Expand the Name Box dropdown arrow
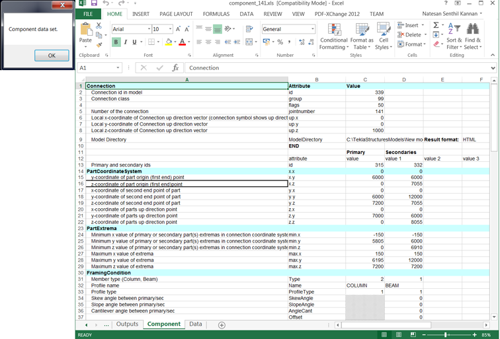 click(118, 68)
